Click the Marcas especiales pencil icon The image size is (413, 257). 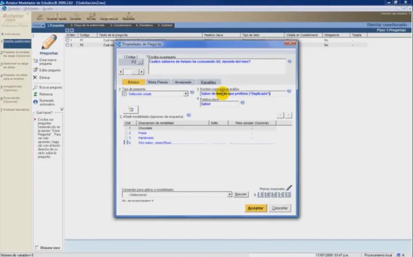coord(289,188)
